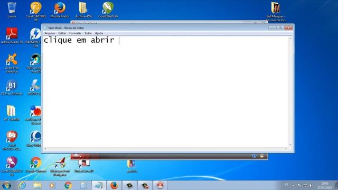Select the patricia folder desktop icon
Viewport: 338px width, 190px height.
(x=132, y=166)
